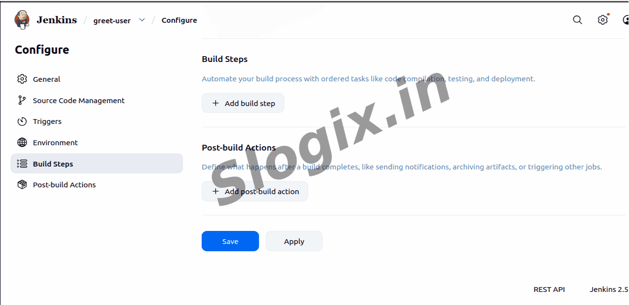The width and height of the screenshot is (629, 305).
Task: Apply the configuration changes
Action: (x=294, y=241)
